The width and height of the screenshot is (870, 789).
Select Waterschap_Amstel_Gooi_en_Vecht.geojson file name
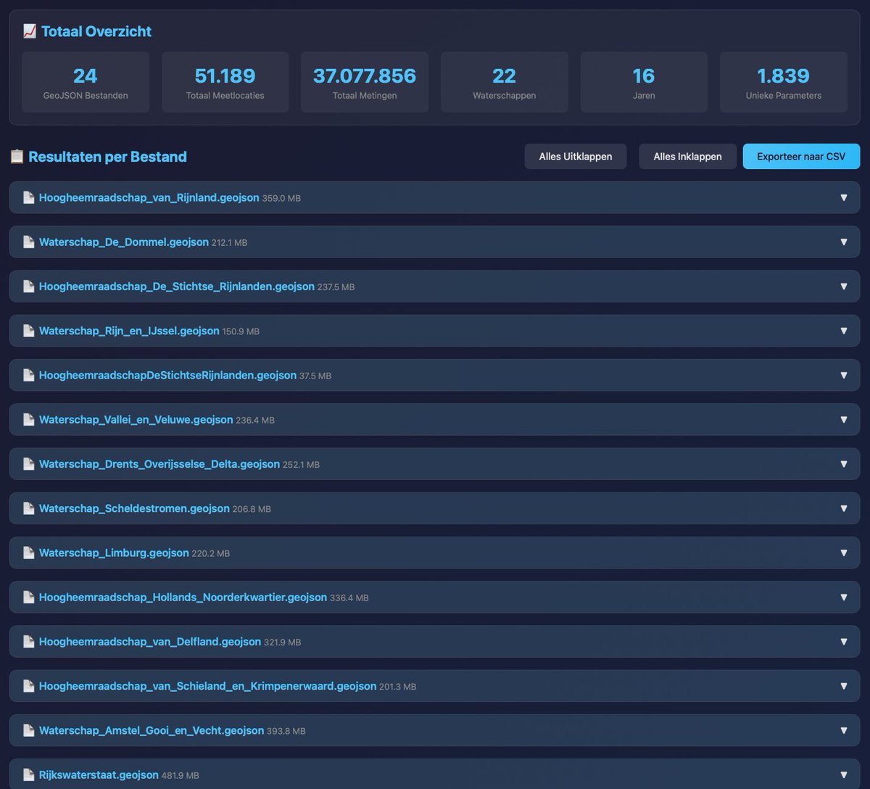[152, 730]
